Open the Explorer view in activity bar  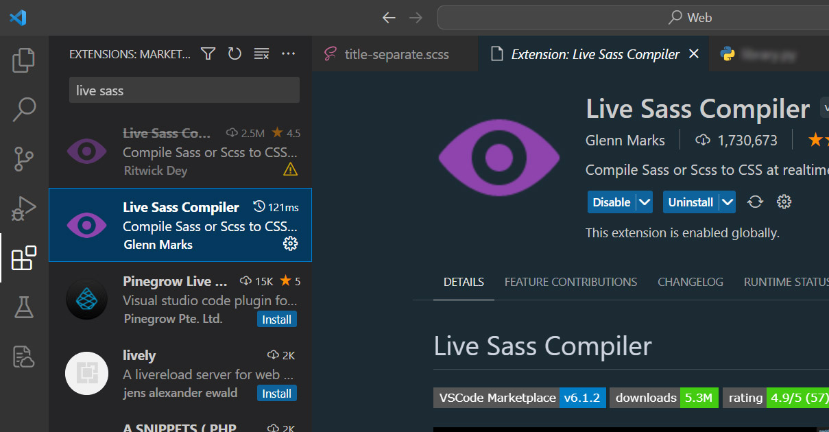click(24, 60)
